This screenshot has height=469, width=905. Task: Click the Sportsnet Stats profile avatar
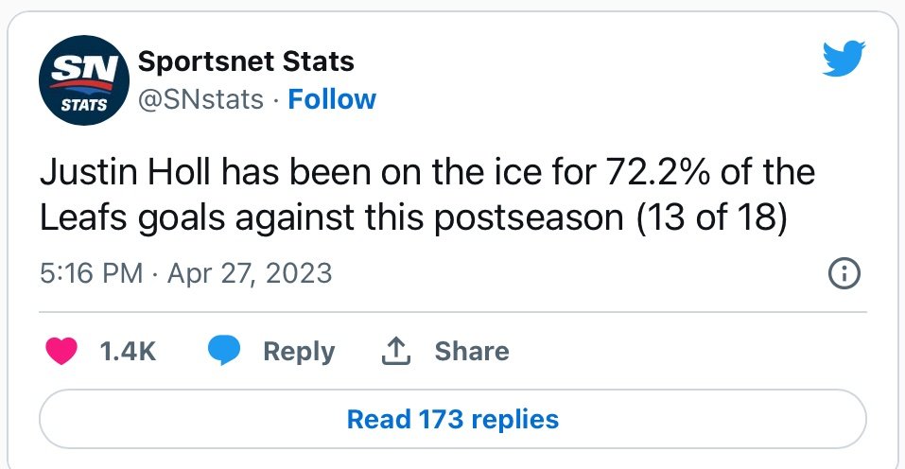click(x=83, y=84)
